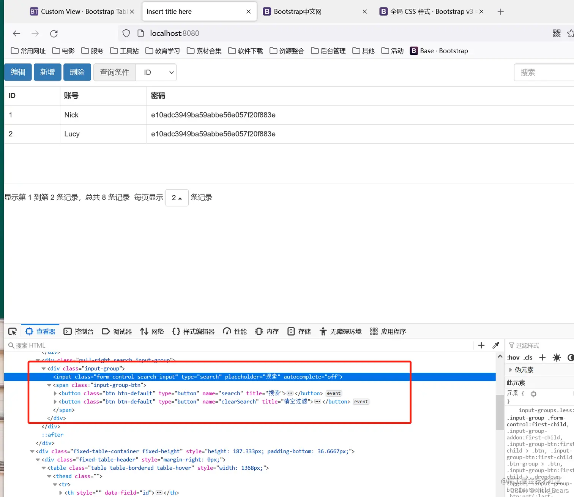Open the 无障碍环境 accessibility panel
574x497 pixels.
[341, 332]
